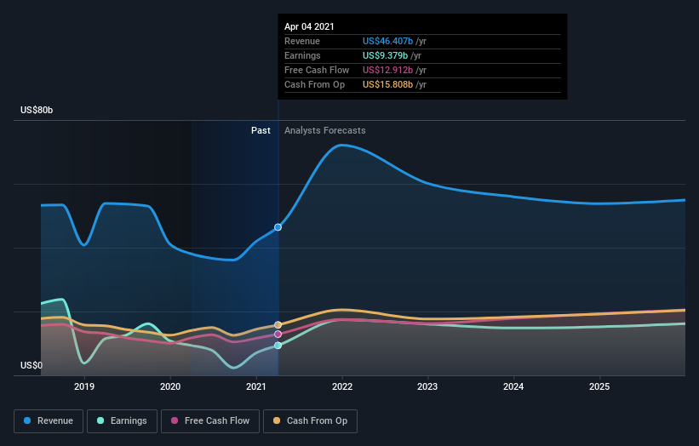Toggle the Revenue legend button
Viewport: 699px width, 446px height.
click(x=49, y=421)
